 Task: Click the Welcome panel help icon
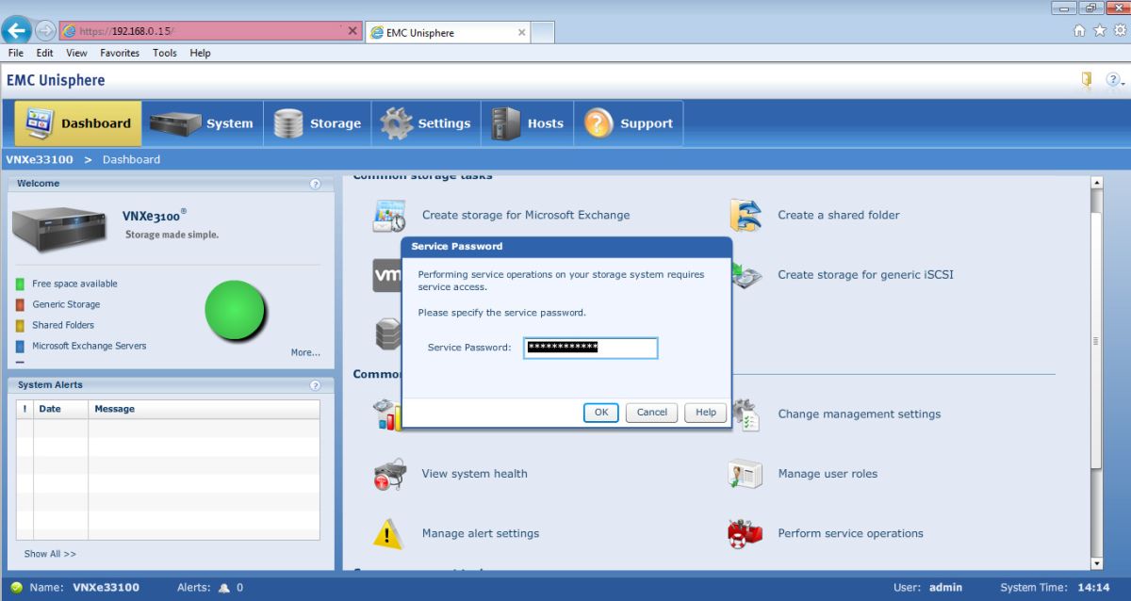pos(315,184)
